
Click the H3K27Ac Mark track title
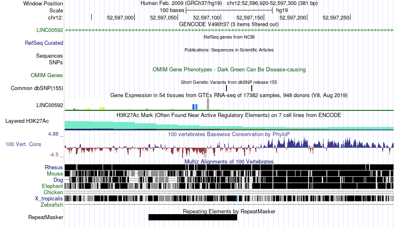[x=229, y=115]
